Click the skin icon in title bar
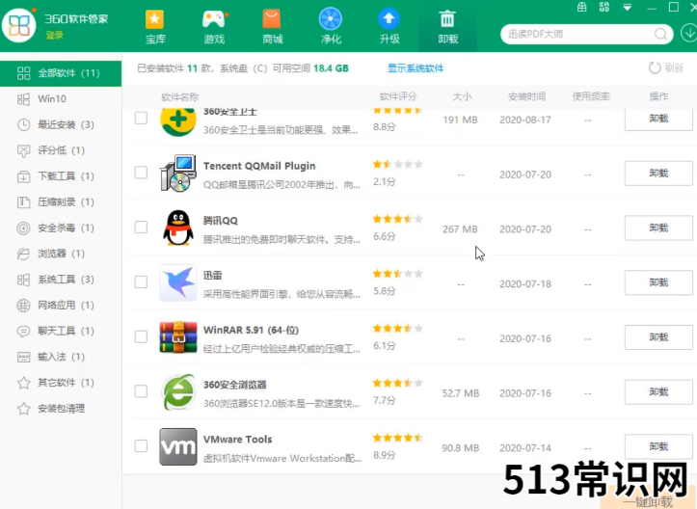 [x=582, y=7]
